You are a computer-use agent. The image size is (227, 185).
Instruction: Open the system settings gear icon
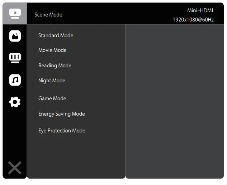[x=15, y=102]
